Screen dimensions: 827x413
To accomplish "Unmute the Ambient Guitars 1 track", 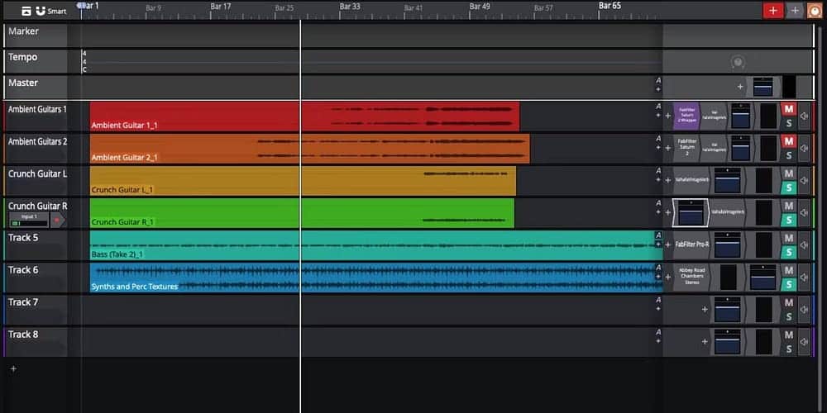I will point(788,109).
